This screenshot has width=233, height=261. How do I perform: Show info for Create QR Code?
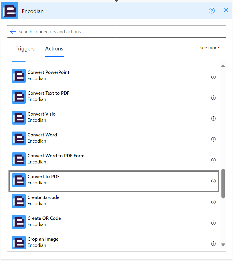[x=213, y=223]
